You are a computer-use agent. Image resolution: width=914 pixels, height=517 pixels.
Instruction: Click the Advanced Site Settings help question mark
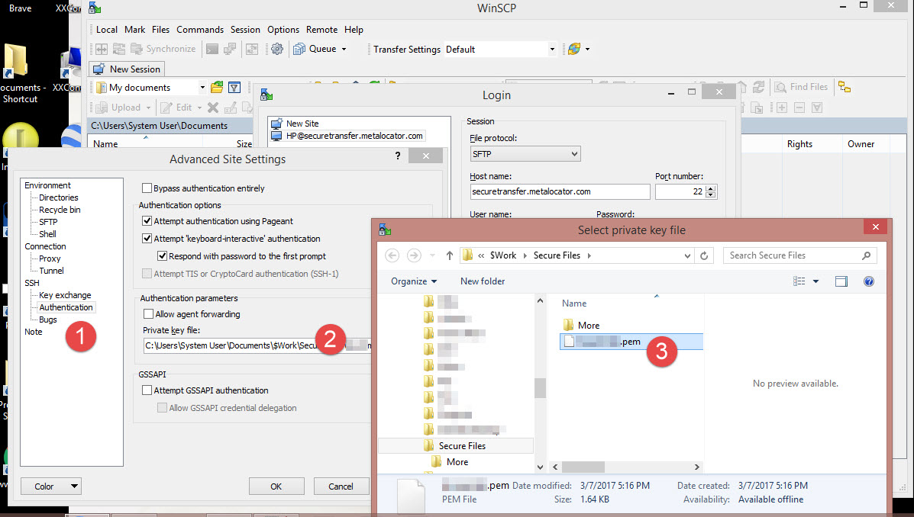coord(398,156)
